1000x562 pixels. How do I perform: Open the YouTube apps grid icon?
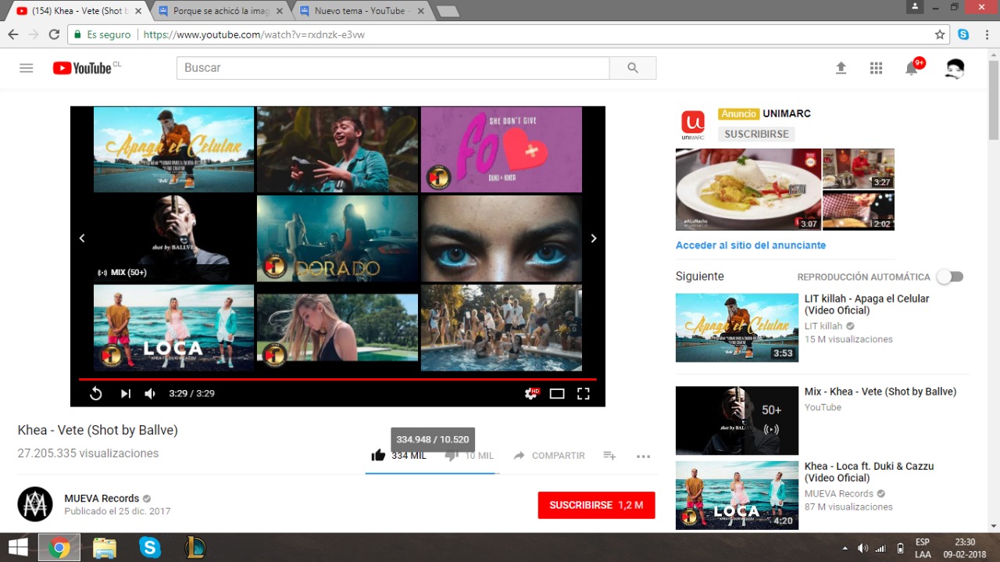876,68
